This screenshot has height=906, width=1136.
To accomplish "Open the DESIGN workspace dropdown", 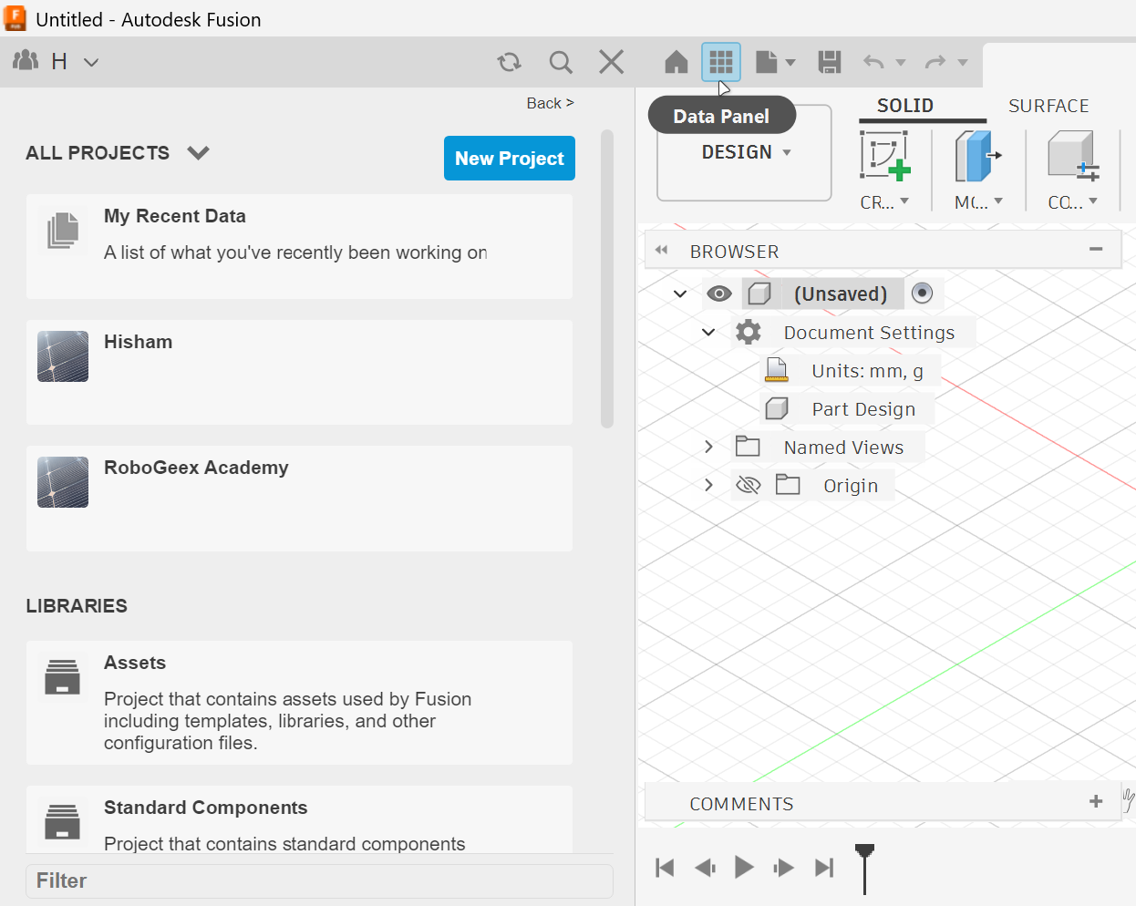I will pos(745,152).
